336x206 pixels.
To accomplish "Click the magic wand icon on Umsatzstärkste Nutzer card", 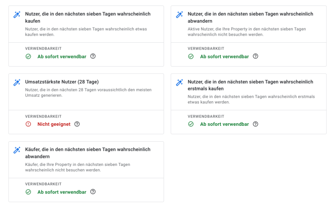I will pyautogui.click(x=17, y=82).
